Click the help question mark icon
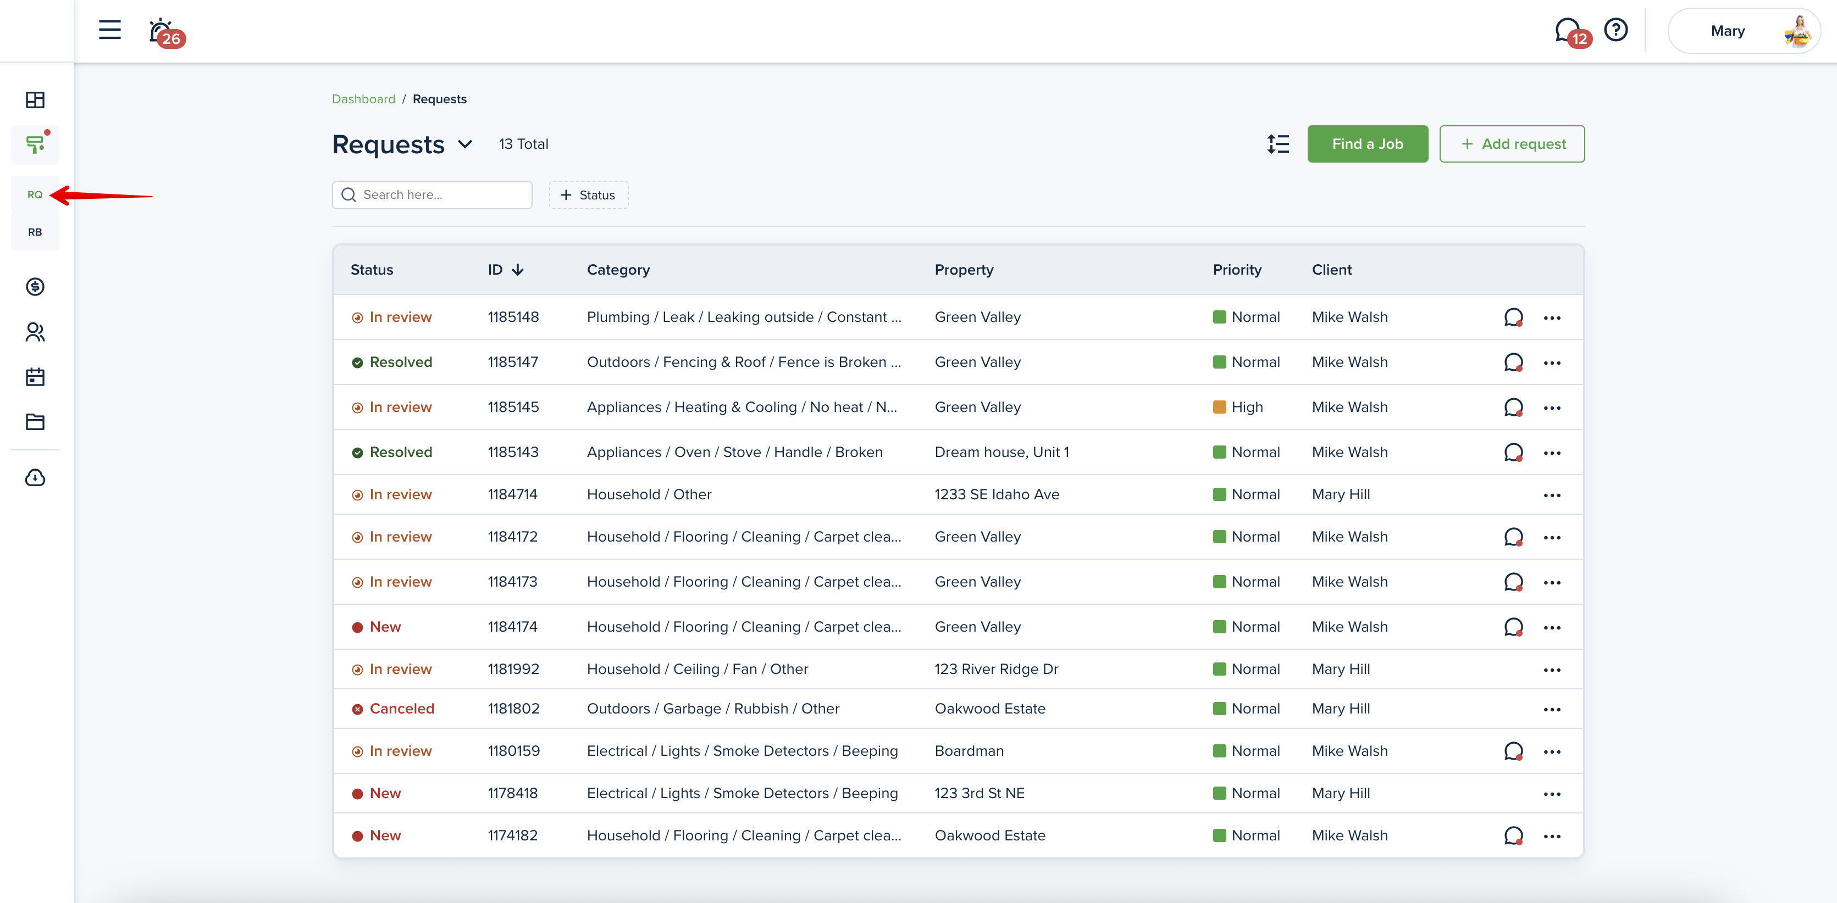 click(1615, 30)
